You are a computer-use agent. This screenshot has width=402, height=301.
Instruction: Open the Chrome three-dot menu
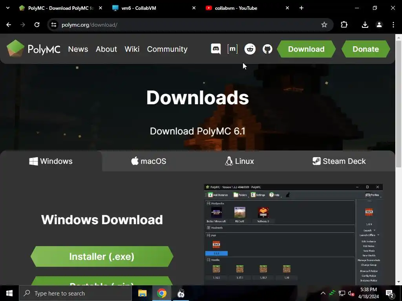point(393,25)
